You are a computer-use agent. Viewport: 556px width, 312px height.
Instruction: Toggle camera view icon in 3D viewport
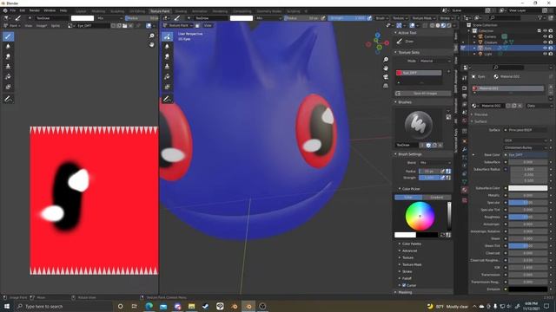(386, 77)
